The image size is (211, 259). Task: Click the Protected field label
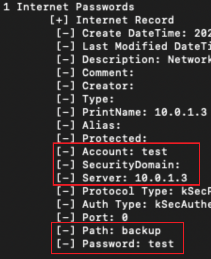pyautogui.click(x=114, y=138)
